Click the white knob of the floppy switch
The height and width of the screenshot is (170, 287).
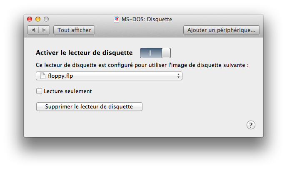pyautogui.click(x=166, y=53)
